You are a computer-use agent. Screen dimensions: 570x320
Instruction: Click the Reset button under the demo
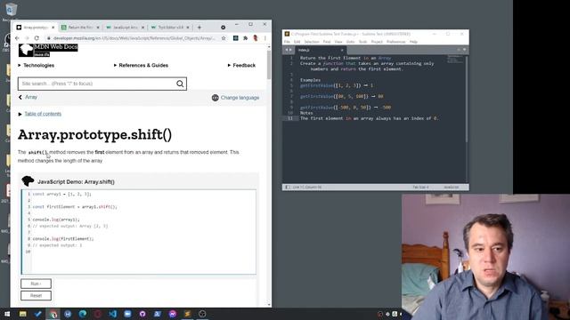tap(36, 295)
